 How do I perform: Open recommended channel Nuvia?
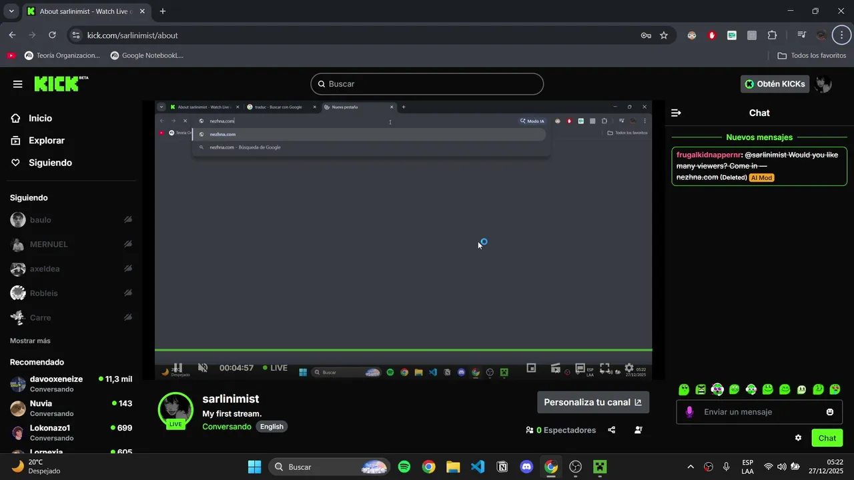[x=71, y=408]
